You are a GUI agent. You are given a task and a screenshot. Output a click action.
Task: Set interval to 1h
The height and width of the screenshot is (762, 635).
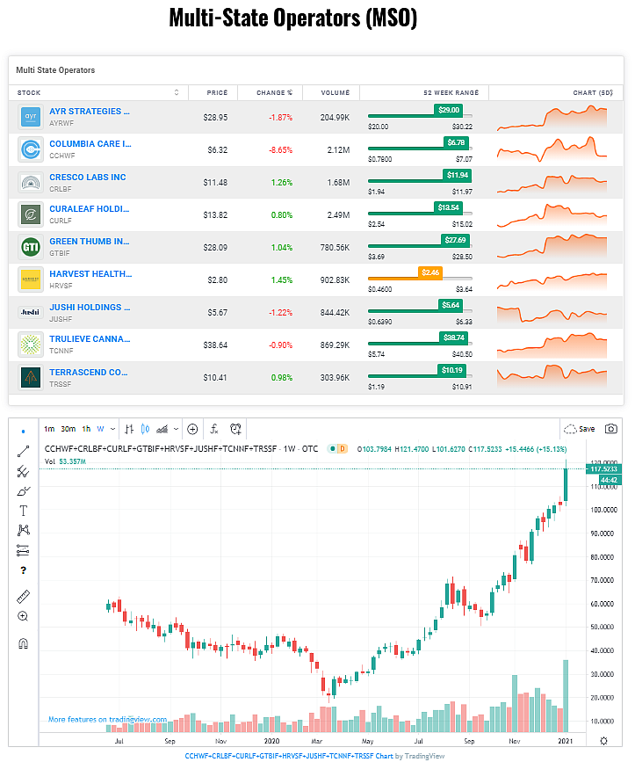[x=86, y=429]
